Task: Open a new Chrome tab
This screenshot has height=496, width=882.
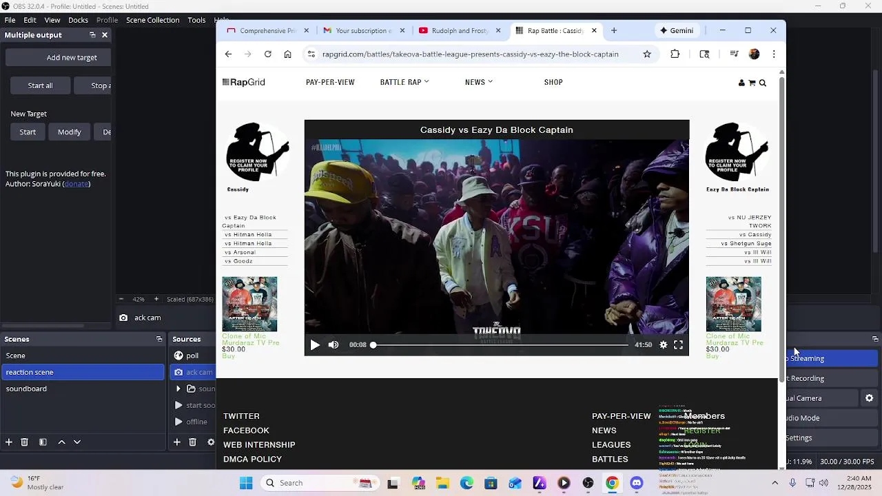Action: [614, 30]
